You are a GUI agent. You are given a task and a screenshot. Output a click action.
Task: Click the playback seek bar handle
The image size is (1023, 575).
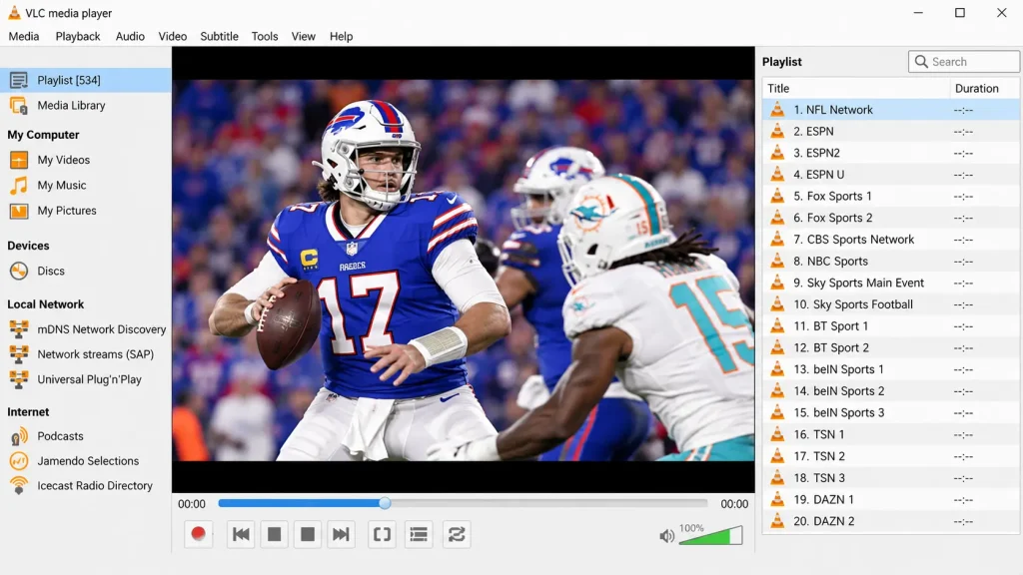point(385,503)
